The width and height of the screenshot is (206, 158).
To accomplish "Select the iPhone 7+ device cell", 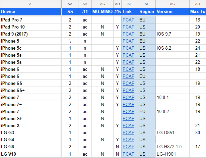I will pyautogui.click(x=30, y=104).
